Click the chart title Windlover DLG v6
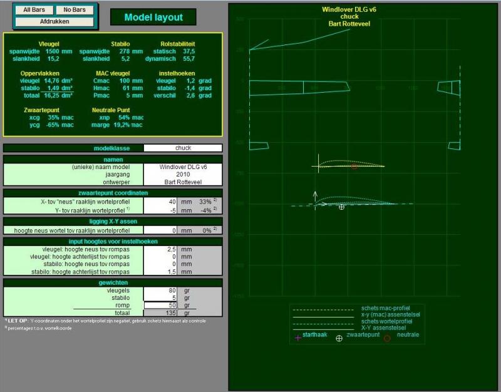The image size is (501, 392). pos(349,9)
